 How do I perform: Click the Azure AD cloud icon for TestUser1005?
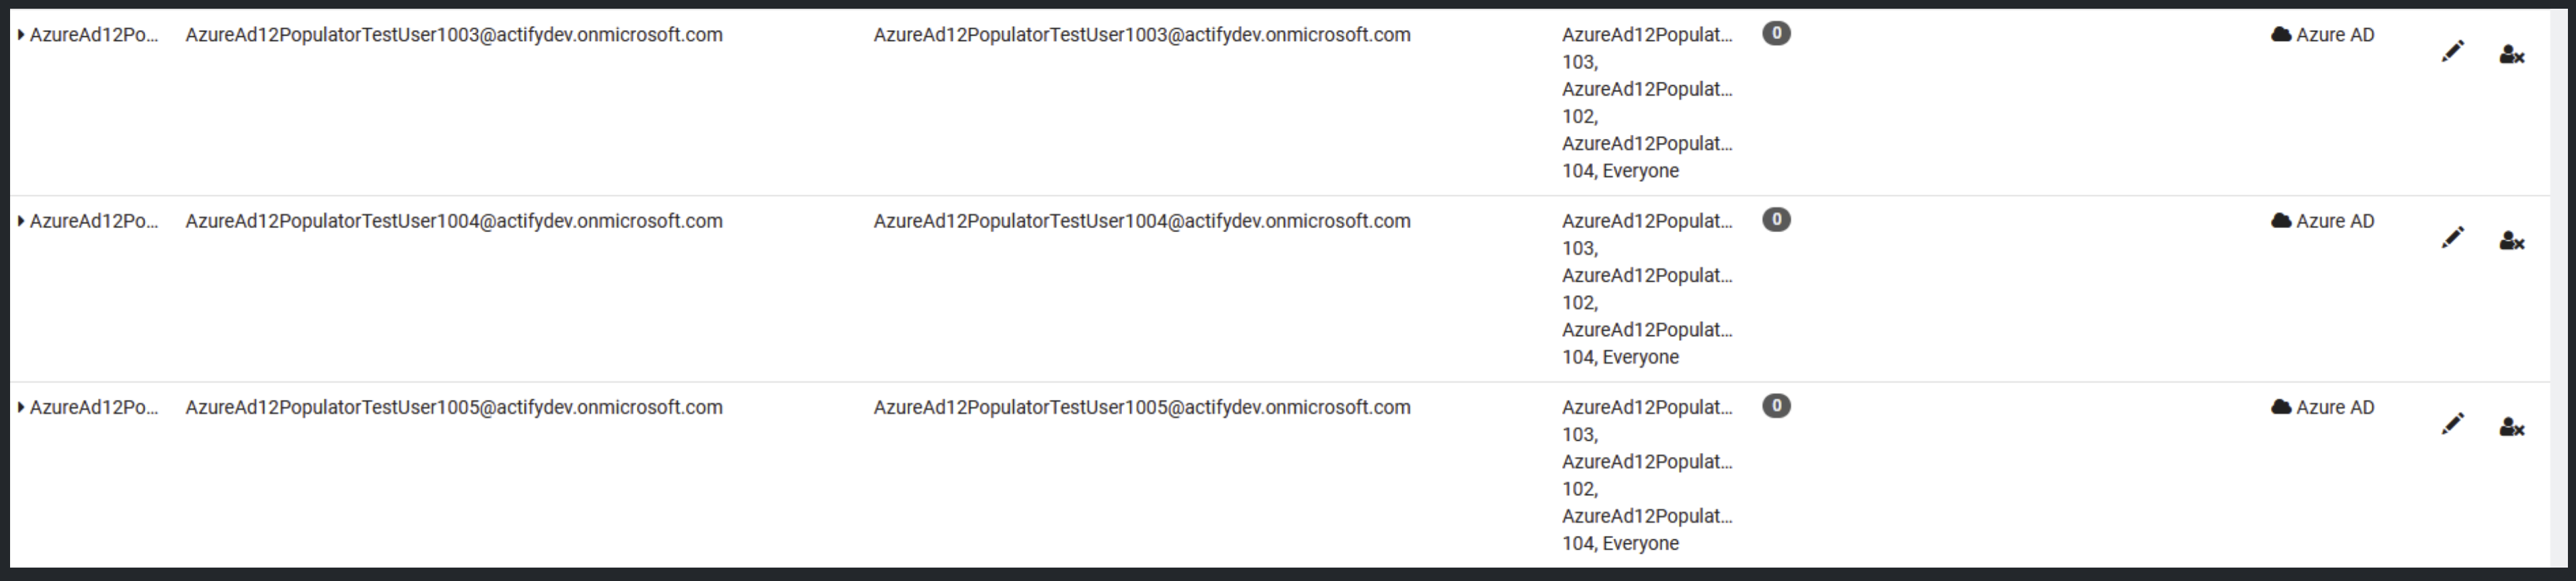(2281, 407)
